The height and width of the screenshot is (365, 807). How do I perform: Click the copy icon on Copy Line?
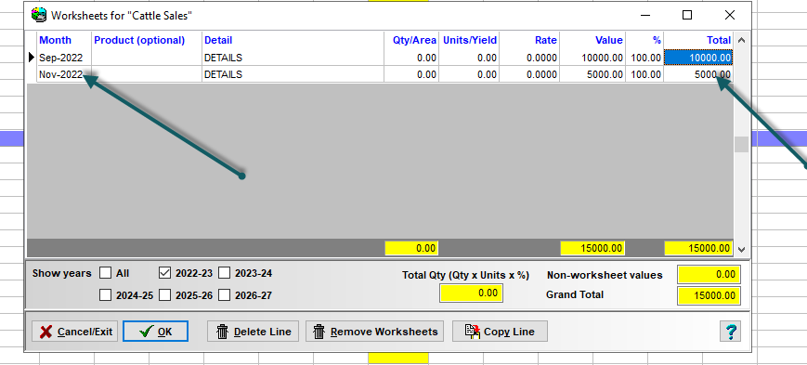pyautogui.click(x=473, y=331)
